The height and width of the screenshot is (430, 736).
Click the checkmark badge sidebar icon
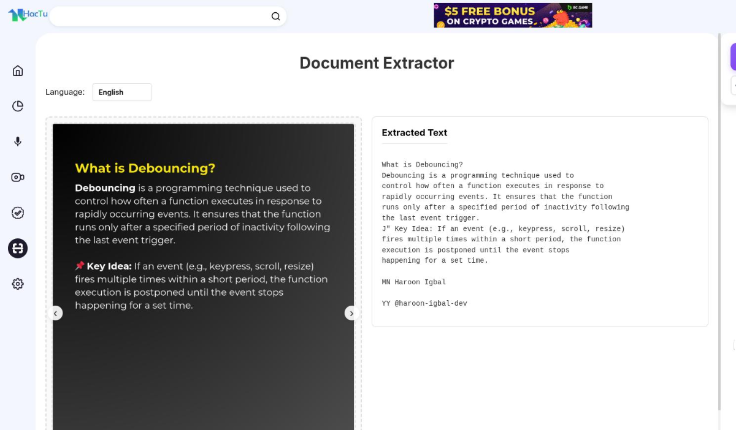(18, 213)
